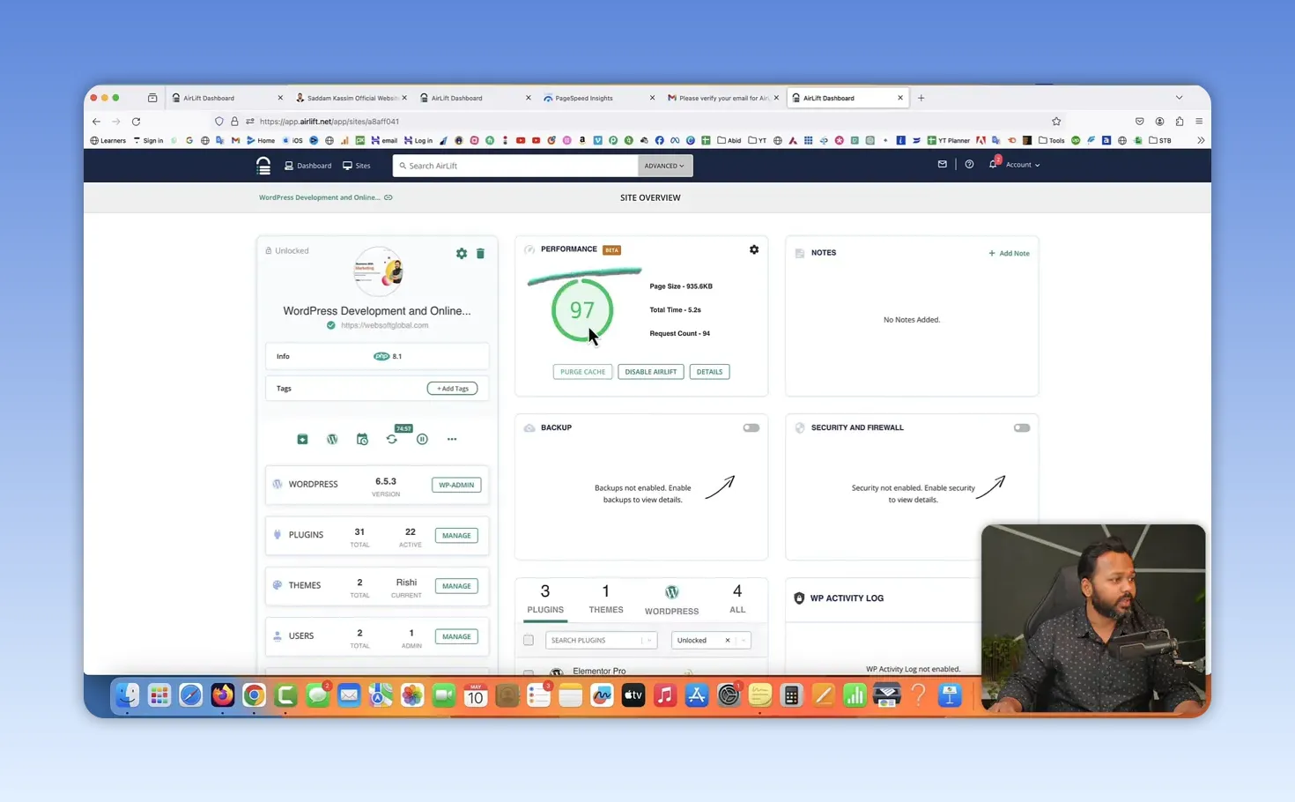Delete the site using the trash icon
Viewport: 1295px width, 802px height.
point(480,254)
